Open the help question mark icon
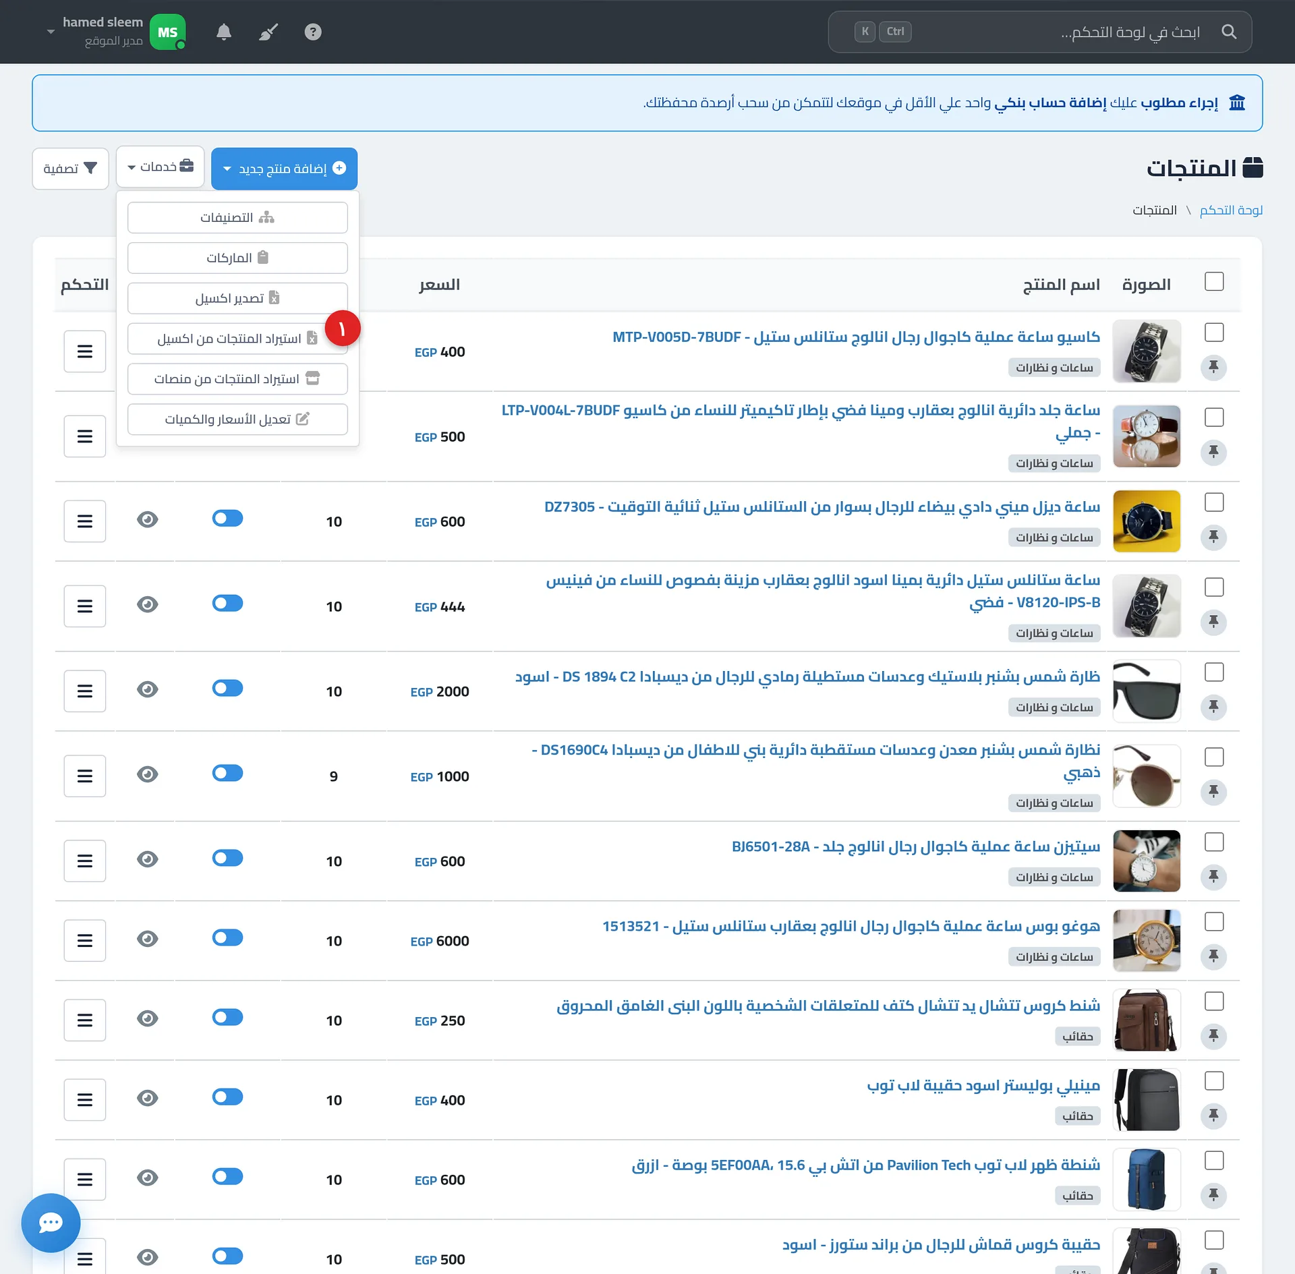Viewport: 1295px width, 1274px height. click(313, 32)
